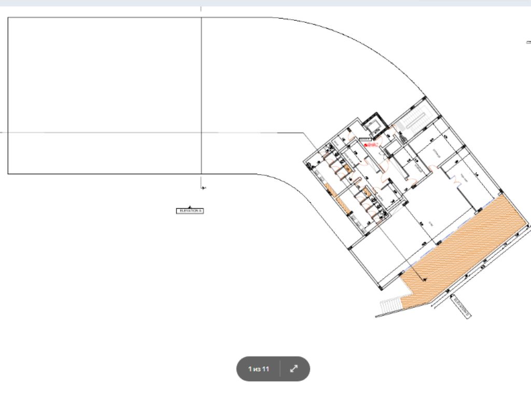Click the section marker below the vertical centerline

pos(203,187)
